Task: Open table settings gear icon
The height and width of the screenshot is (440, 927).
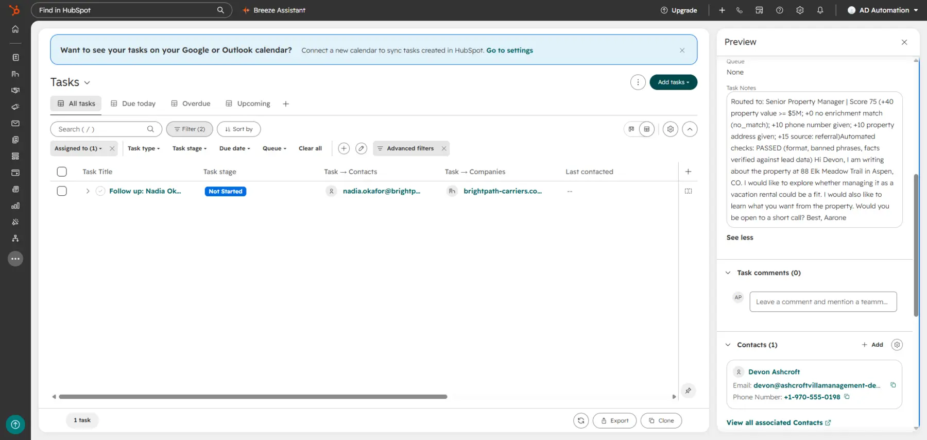Action: point(670,129)
